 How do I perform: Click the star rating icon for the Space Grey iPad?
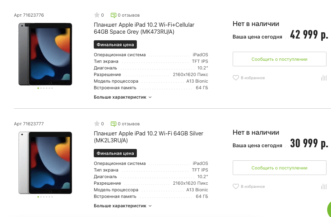97,15
